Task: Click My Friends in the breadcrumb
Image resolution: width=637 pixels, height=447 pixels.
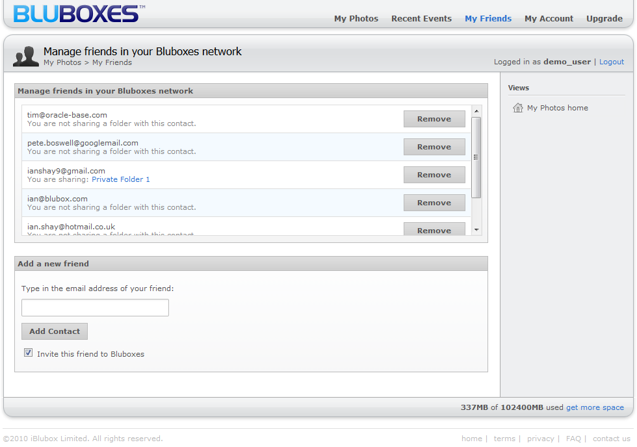Action: coord(112,62)
